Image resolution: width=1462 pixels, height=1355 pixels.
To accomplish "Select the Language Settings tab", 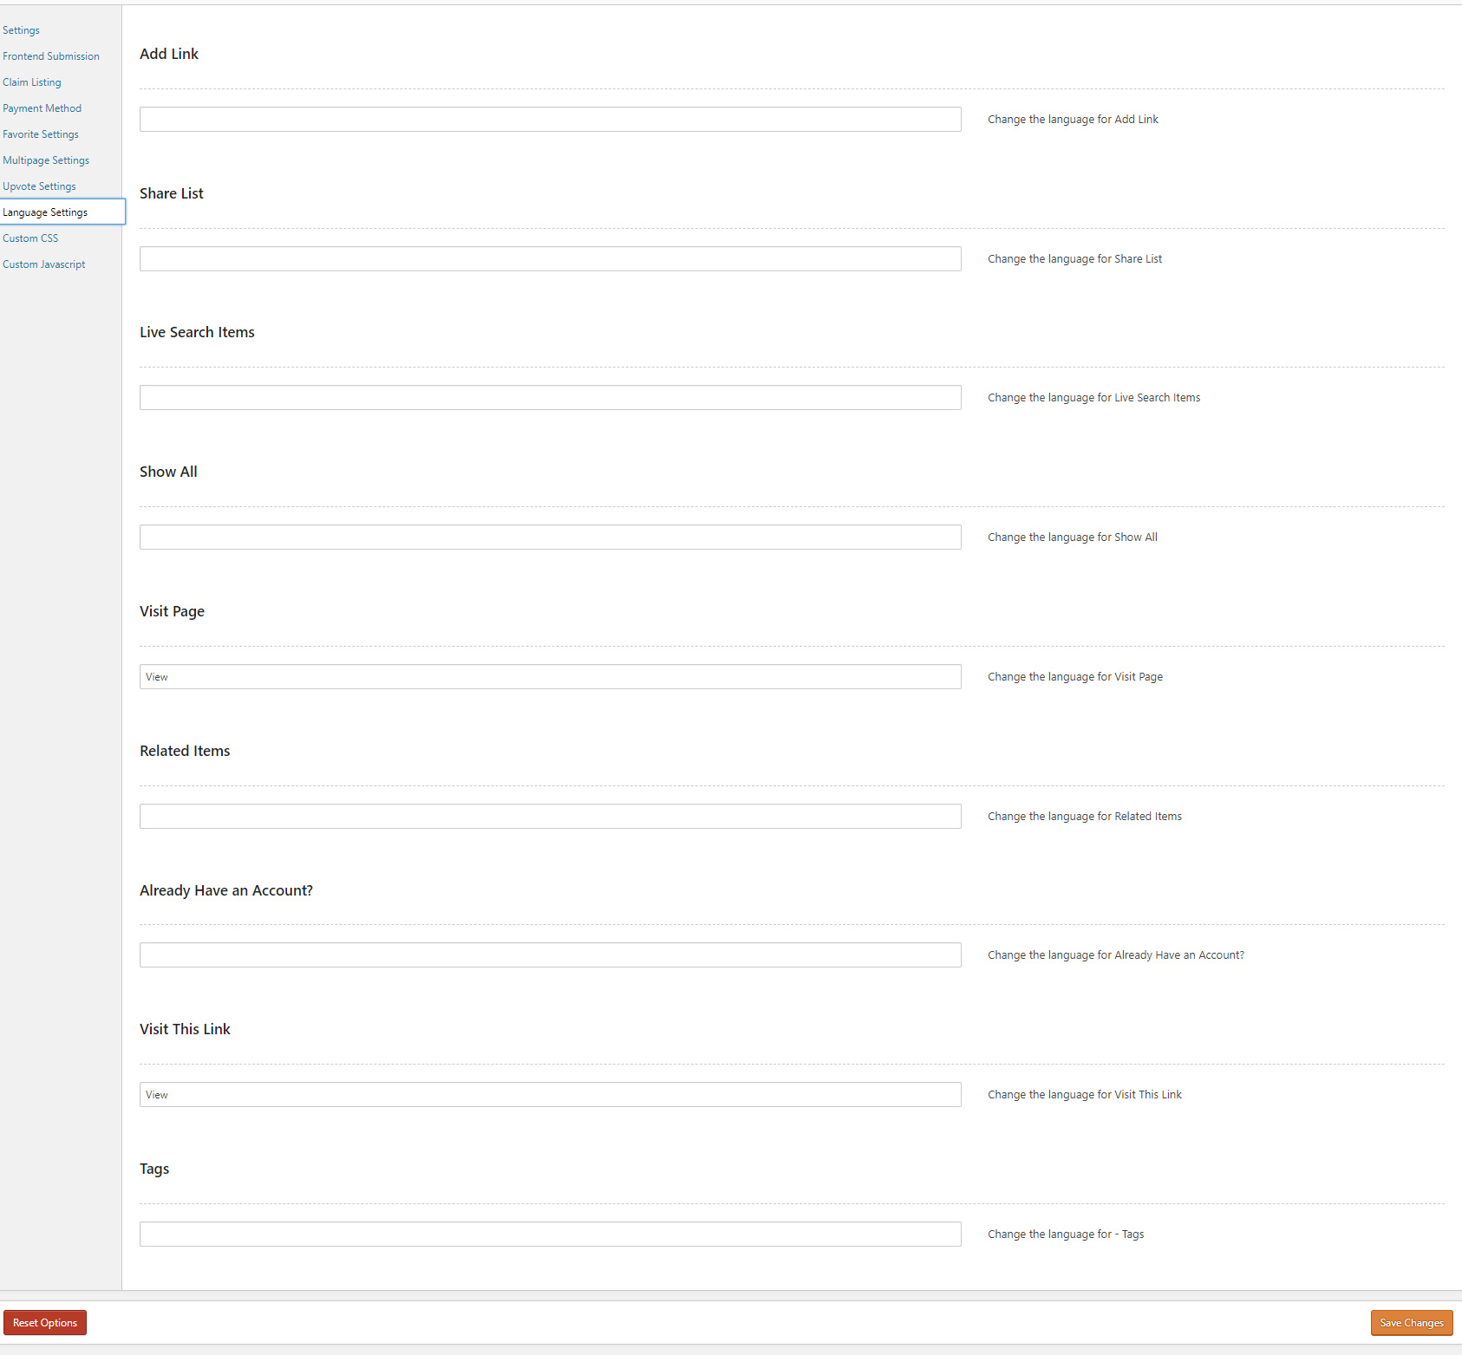I will (x=45, y=212).
